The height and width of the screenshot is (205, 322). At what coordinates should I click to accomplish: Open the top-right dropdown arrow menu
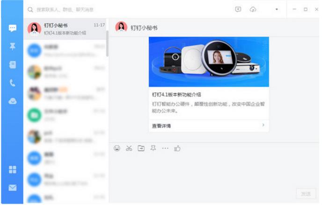(x=276, y=9)
